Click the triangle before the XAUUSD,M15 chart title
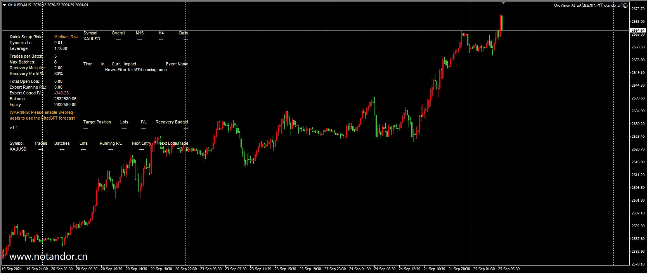 tap(4, 5)
